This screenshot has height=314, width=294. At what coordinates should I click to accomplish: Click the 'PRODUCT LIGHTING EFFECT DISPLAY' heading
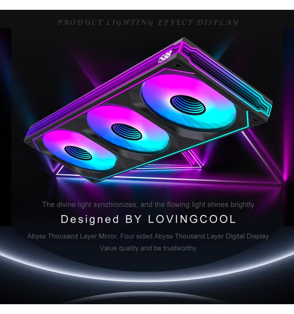[148, 22]
